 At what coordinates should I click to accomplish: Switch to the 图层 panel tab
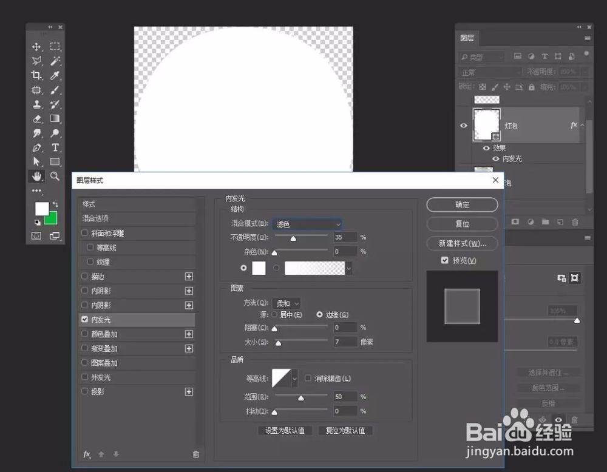point(467,38)
